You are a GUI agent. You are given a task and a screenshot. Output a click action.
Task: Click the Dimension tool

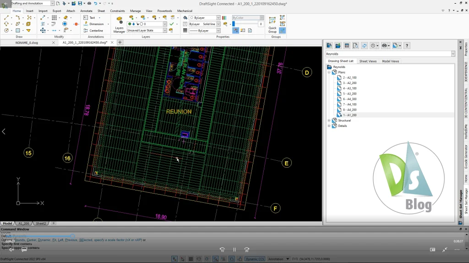coord(96,24)
